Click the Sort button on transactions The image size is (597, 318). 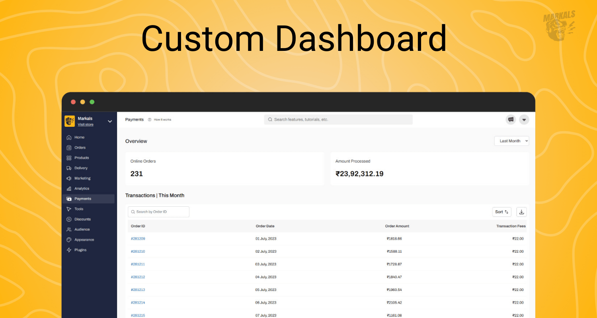click(x=501, y=211)
